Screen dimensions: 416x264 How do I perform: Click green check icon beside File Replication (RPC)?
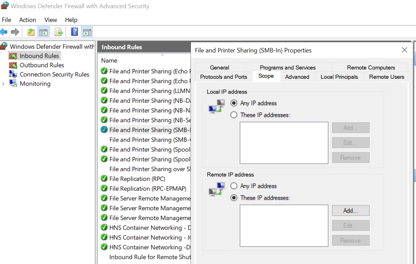(104, 179)
